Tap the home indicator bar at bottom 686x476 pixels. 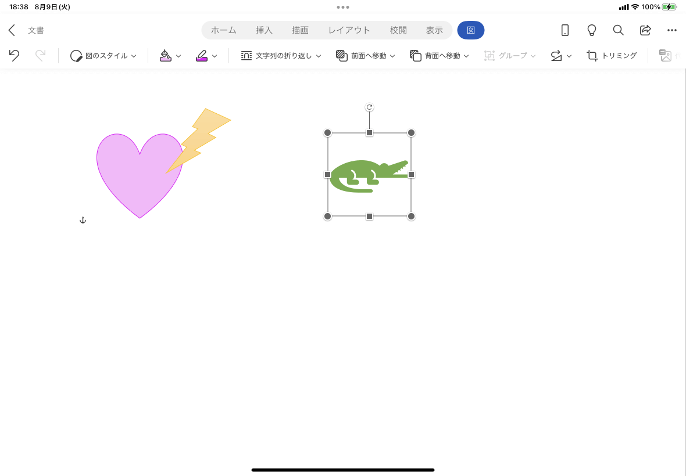click(343, 470)
